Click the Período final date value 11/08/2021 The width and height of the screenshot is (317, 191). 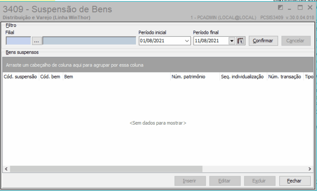tap(207, 41)
